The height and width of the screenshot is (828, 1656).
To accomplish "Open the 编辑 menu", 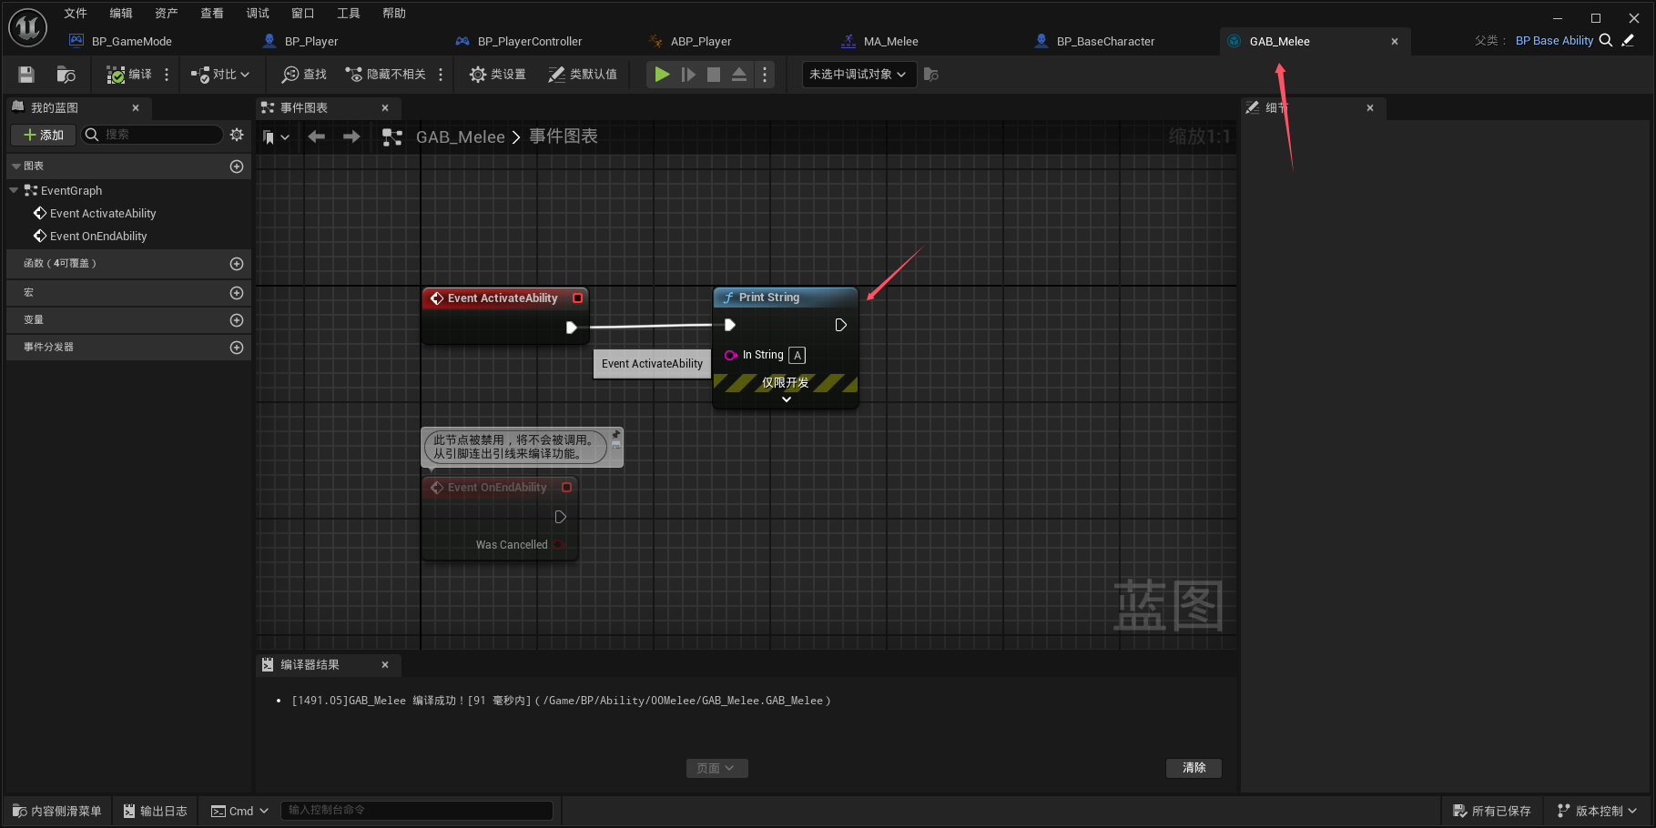I will (121, 13).
